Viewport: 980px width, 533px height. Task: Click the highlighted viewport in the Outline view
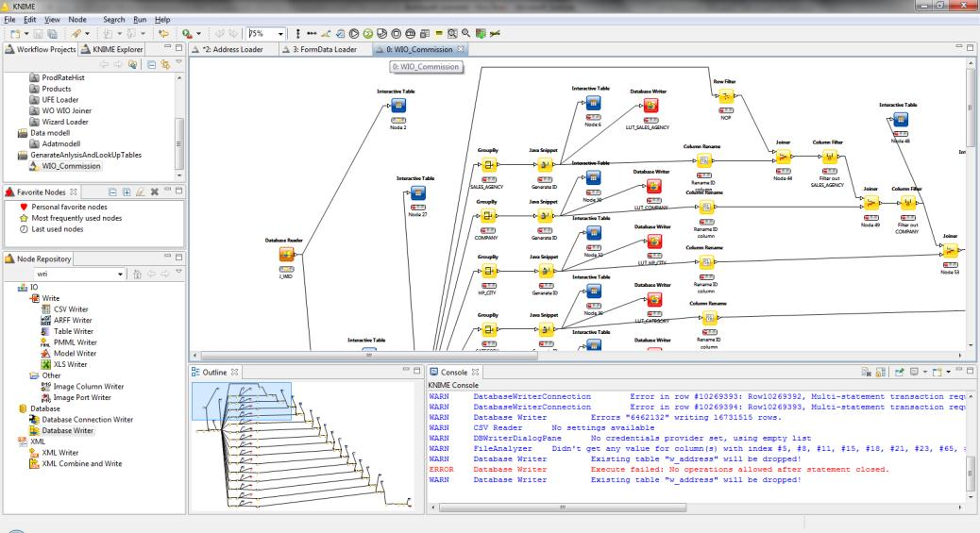[242, 401]
